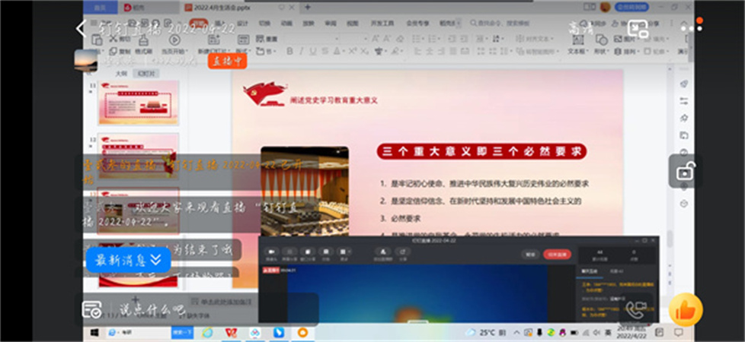Tap the list icon beside the comment box
The image size is (745, 342).
click(x=92, y=309)
